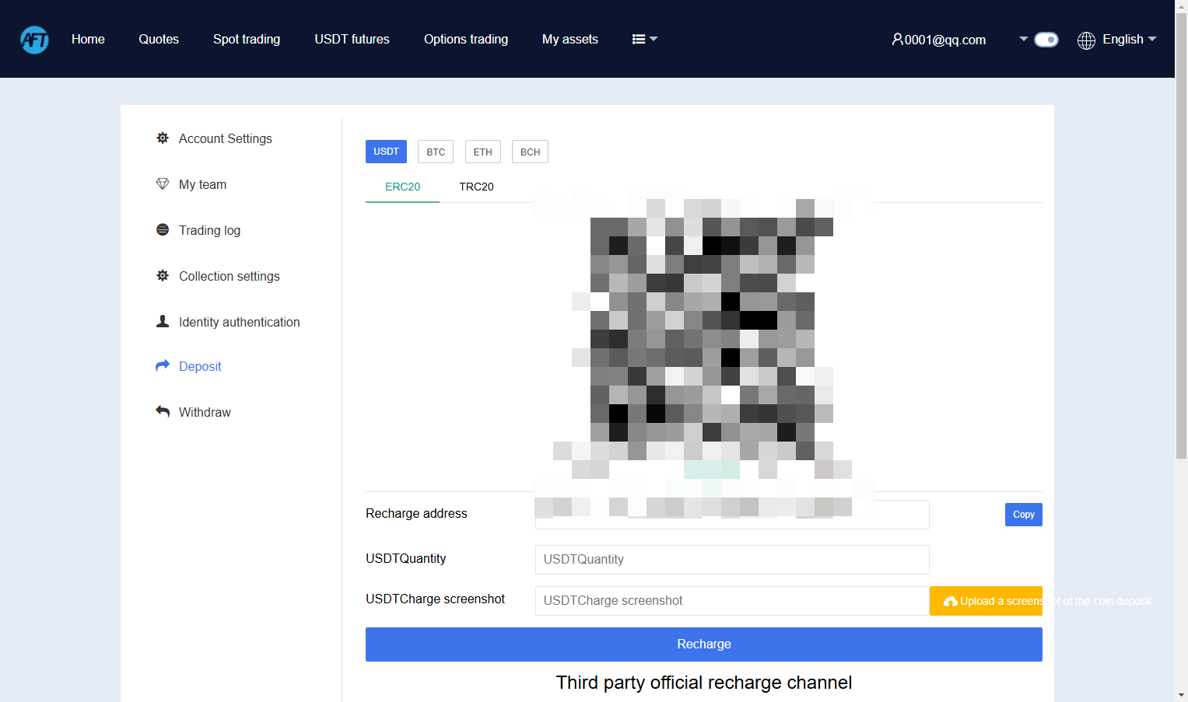Switch to the TRC20 tab
Screen dimensions: 1188x702
tap(476, 187)
